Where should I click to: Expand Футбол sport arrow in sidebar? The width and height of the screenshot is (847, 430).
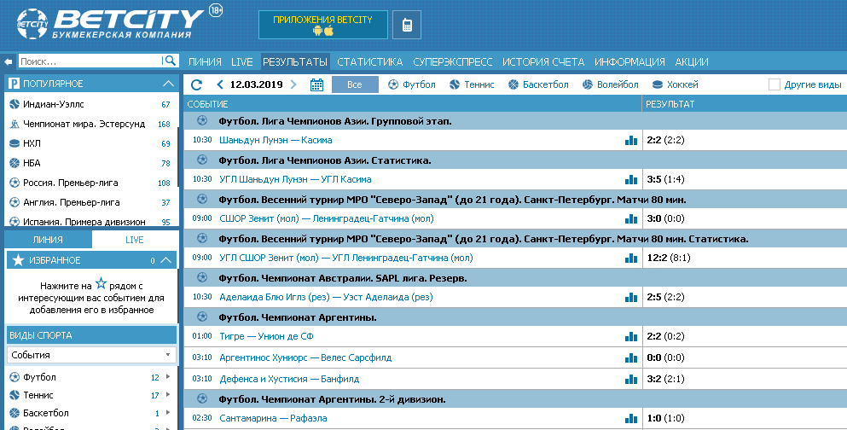tap(168, 377)
